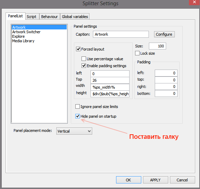Viewport: 200px width, 189px height.
Task: Click the forced layout height field
Action: [x=110, y=94]
